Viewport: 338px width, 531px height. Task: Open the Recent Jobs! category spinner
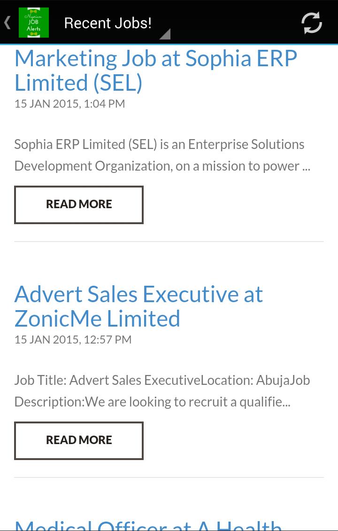pos(108,23)
